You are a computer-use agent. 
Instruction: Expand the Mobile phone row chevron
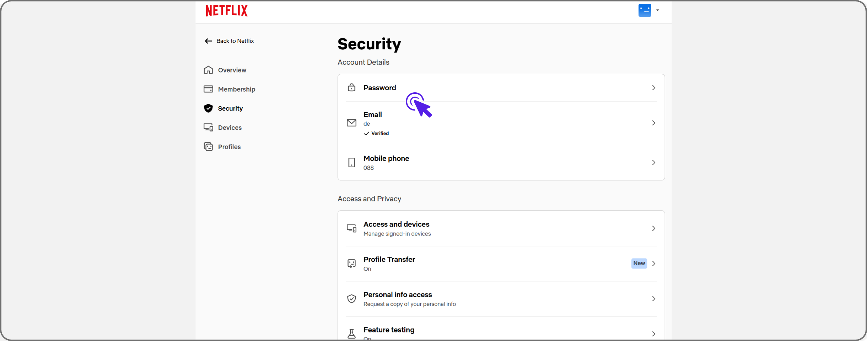(x=653, y=163)
